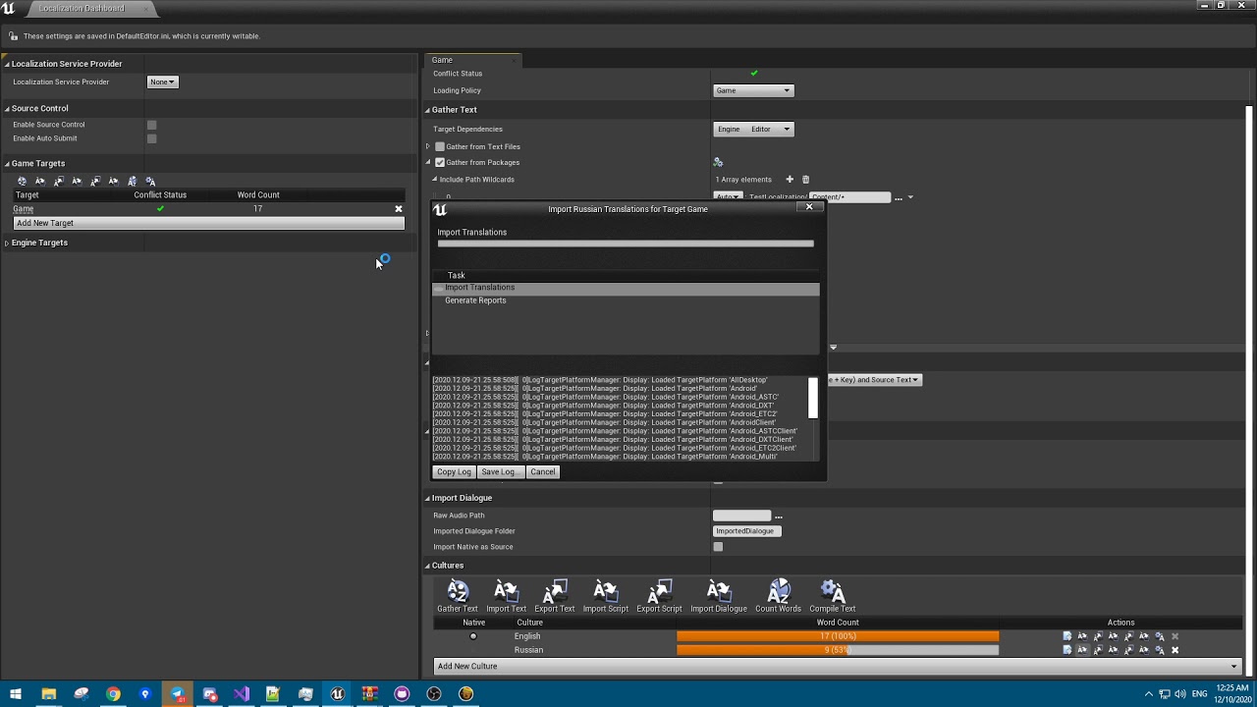1257x707 pixels.
Task: Open the Windows Start menu
Action: (14, 694)
